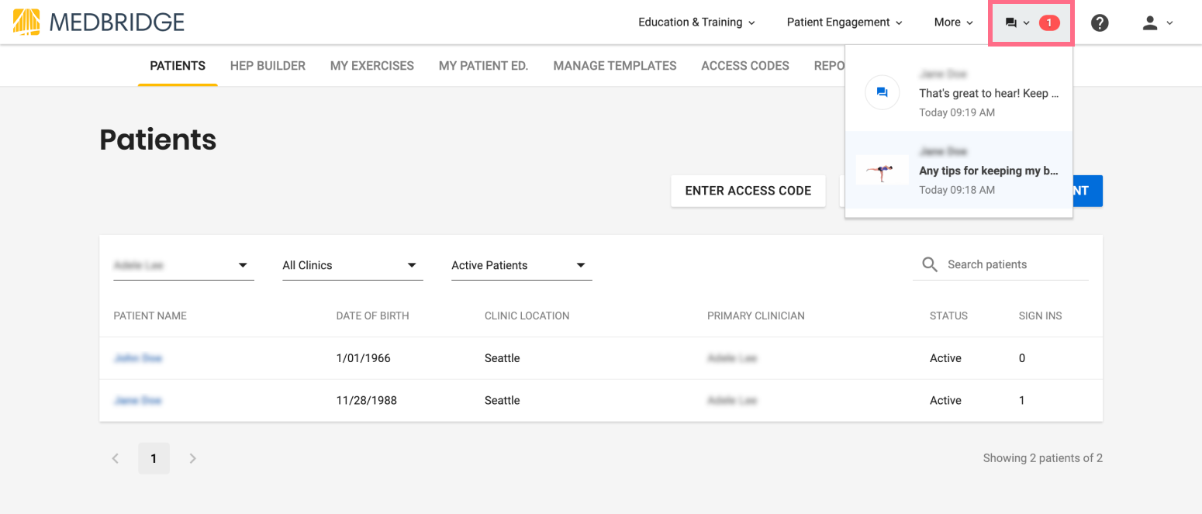Click the Sign Ins column header

tap(1040, 316)
